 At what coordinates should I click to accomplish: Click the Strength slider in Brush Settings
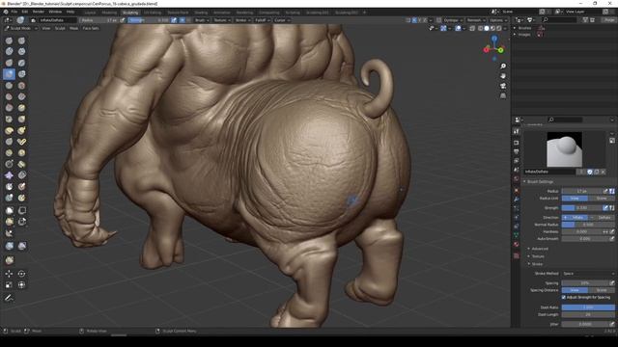(581, 208)
